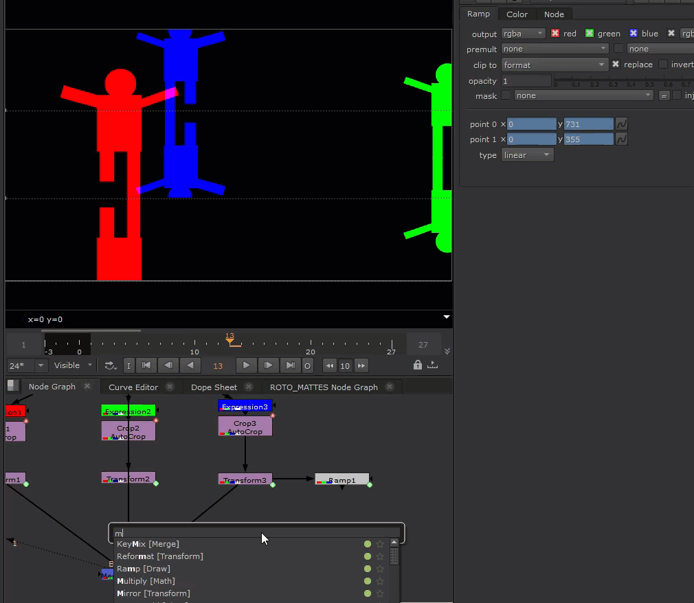Click the timeline lock icon
The image size is (694, 603).
point(418,365)
